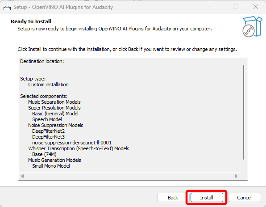Click the 'Custom installation' text line
Image resolution: width=266 pixels, height=207 pixels.
(48, 84)
